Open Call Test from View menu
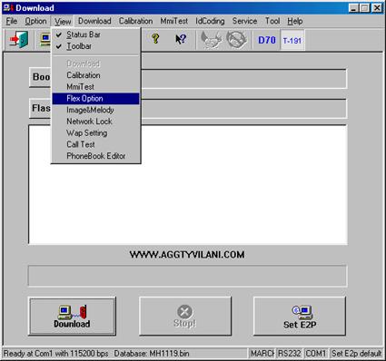The height and width of the screenshot is (361, 386). [95, 144]
